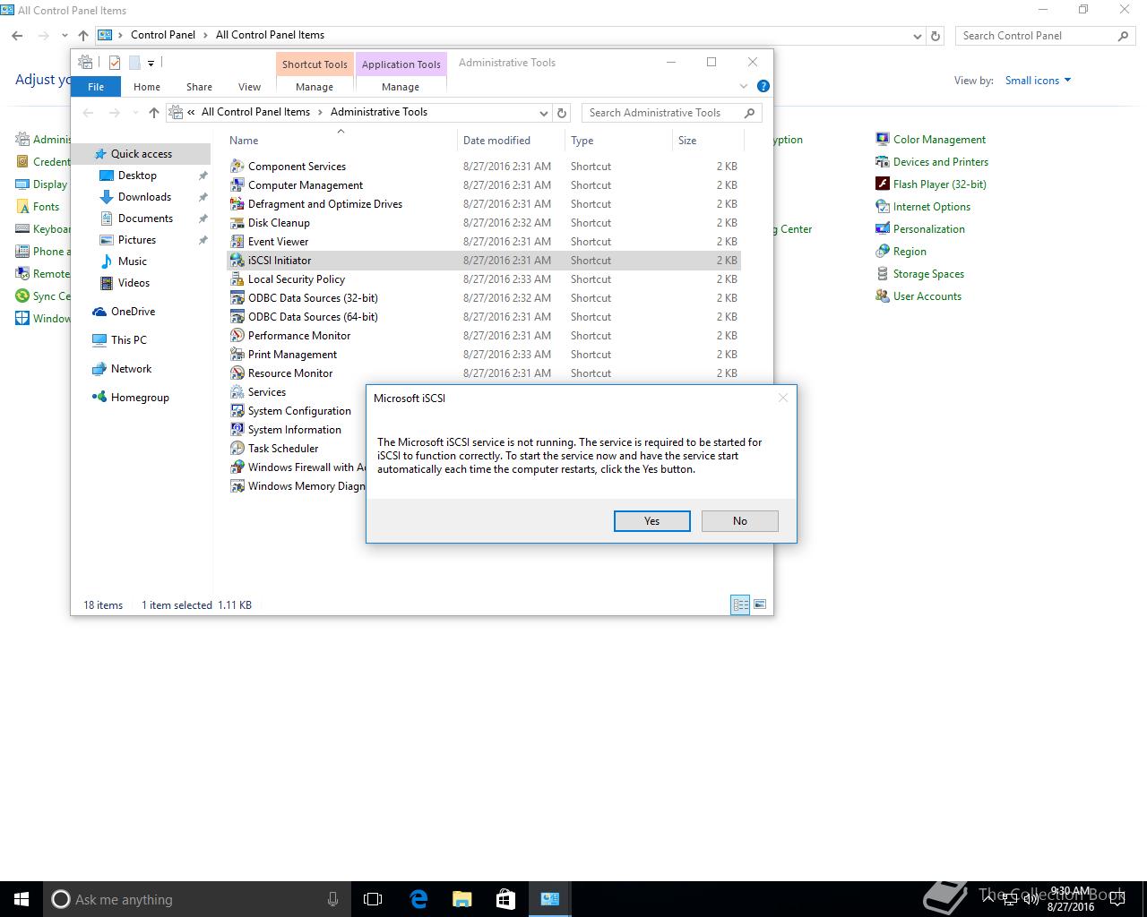This screenshot has width=1147, height=917.
Task: Open File Explorer from the taskbar
Action: 462,899
